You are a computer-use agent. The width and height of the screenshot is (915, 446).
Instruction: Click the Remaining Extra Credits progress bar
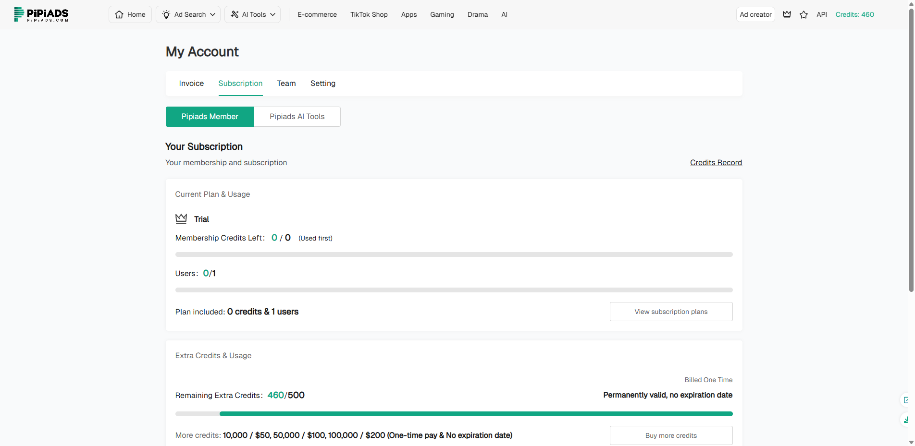(454, 414)
